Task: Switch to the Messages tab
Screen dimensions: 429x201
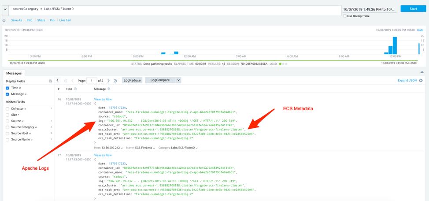Action: [x=14, y=73]
